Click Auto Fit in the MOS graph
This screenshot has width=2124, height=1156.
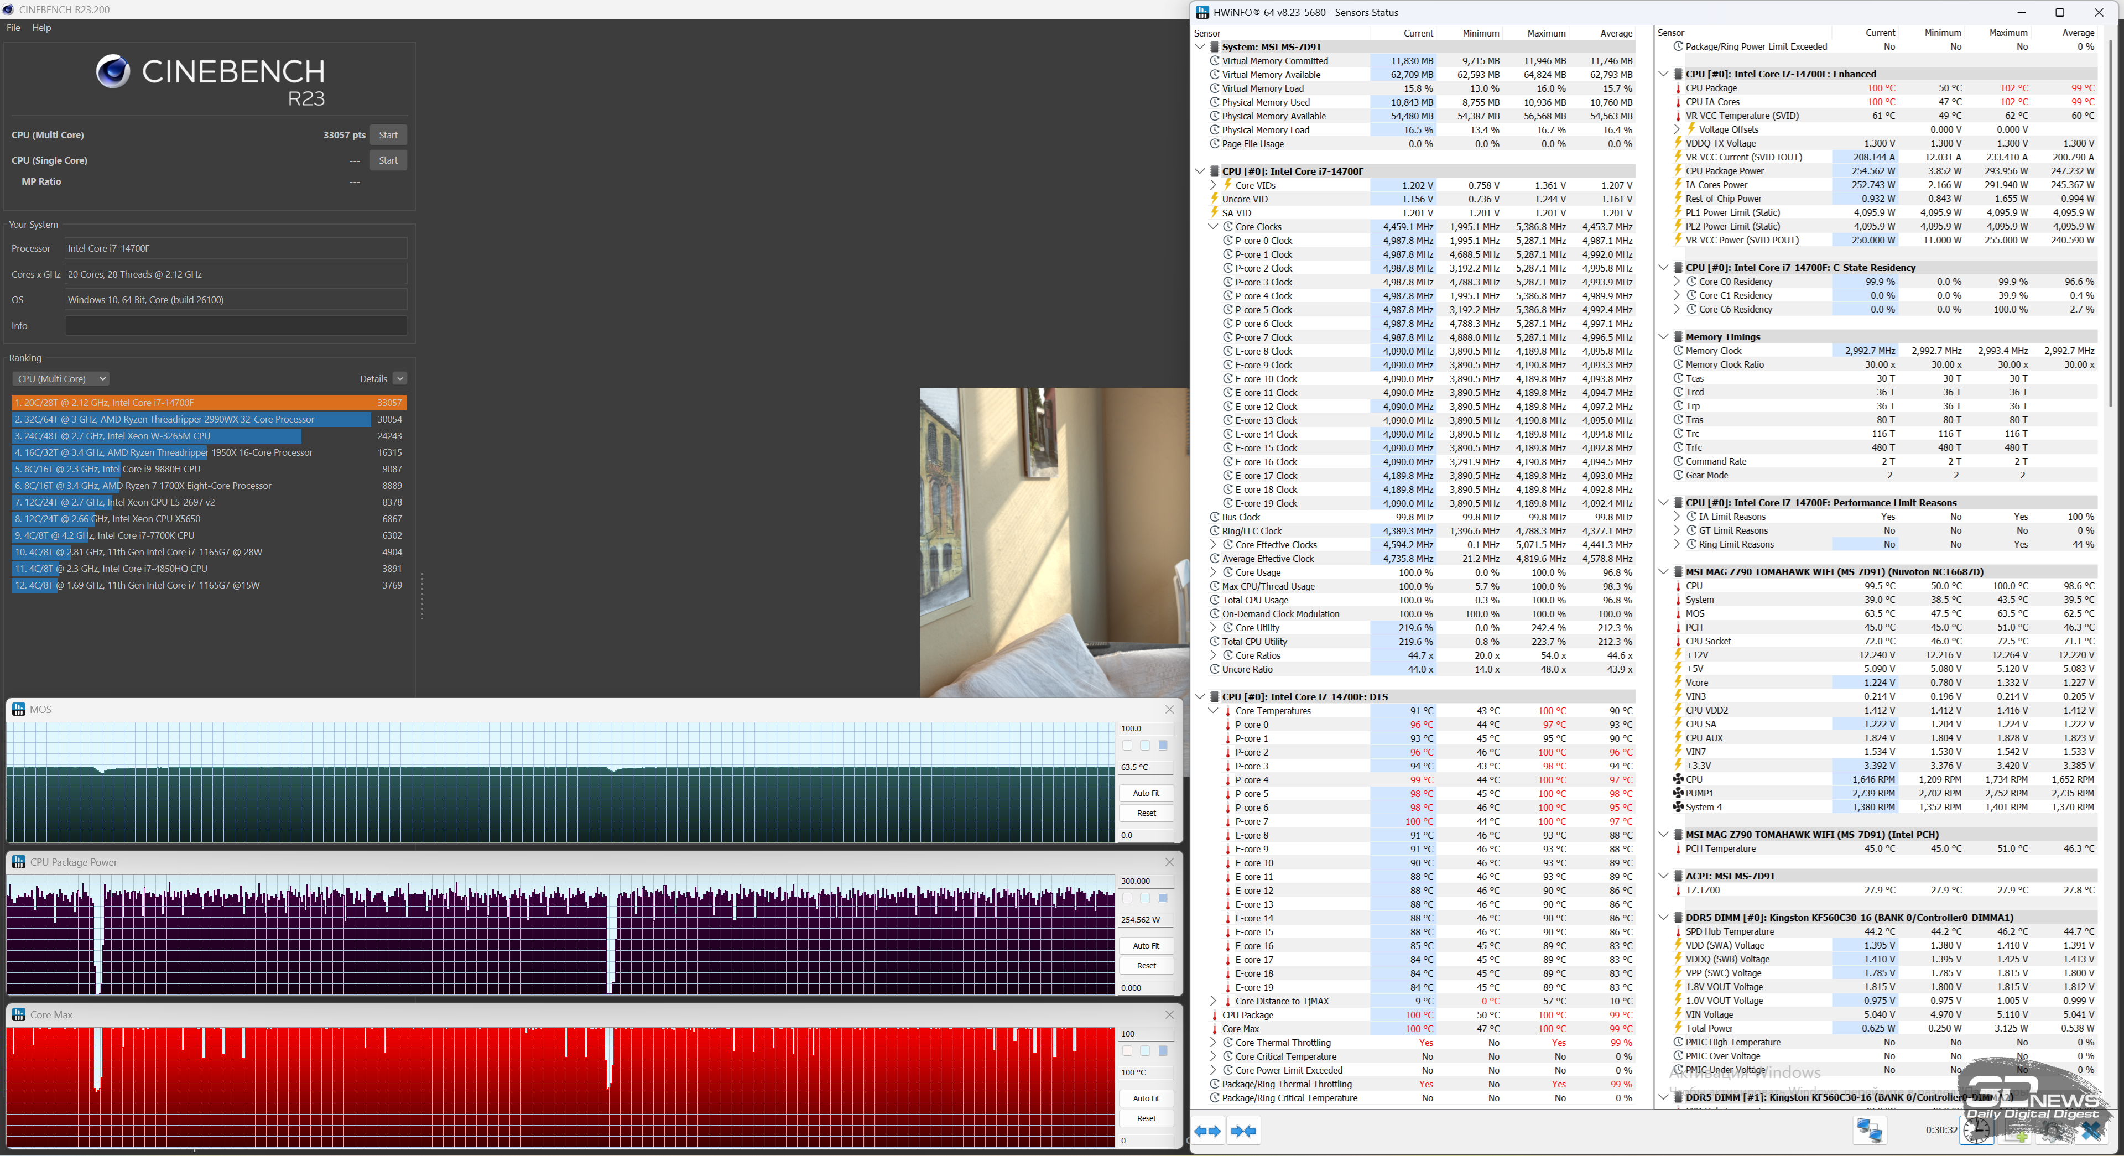click(1146, 793)
